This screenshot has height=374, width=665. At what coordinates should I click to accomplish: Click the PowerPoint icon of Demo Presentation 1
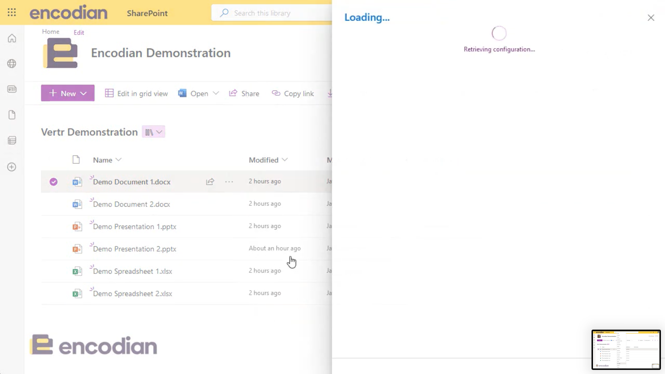click(77, 226)
